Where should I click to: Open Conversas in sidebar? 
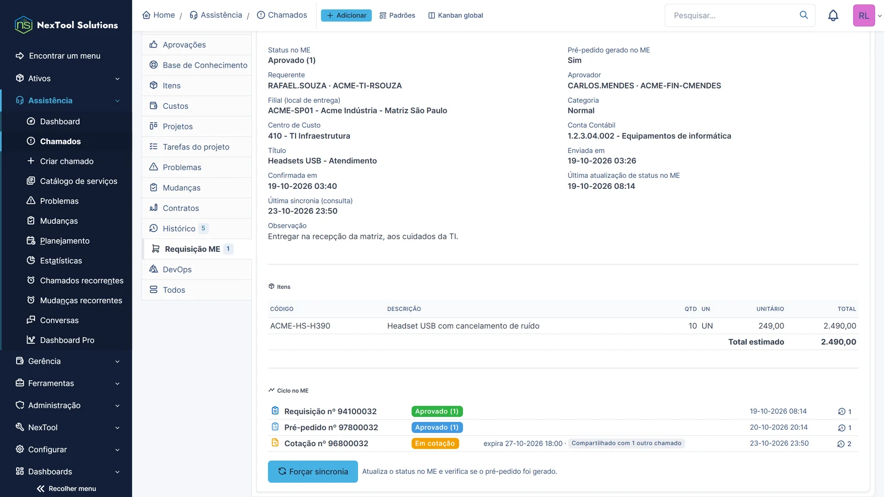point(66,320)
